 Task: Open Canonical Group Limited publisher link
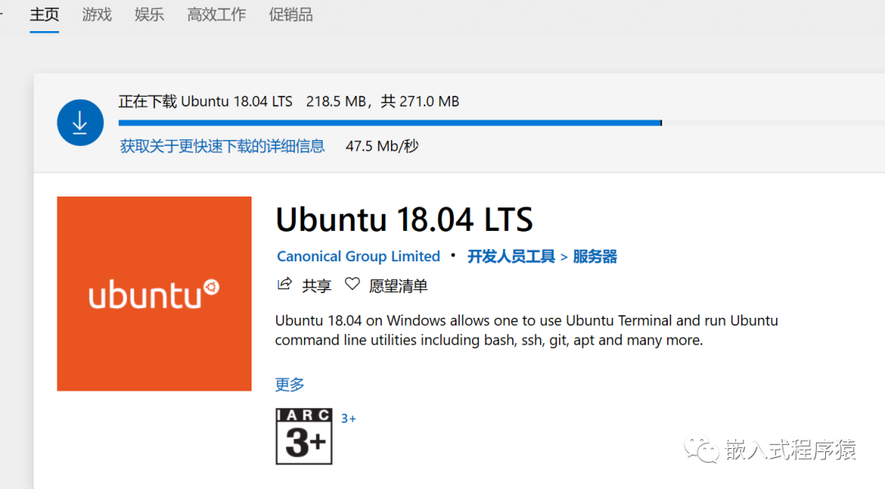(358, 256)
